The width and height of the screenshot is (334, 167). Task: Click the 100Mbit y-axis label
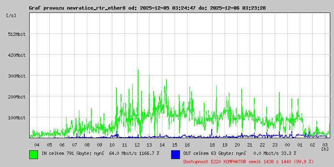[17, 118]
